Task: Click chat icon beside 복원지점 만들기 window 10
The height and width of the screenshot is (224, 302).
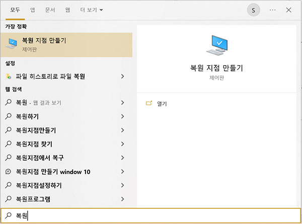Action: point(8,171)
